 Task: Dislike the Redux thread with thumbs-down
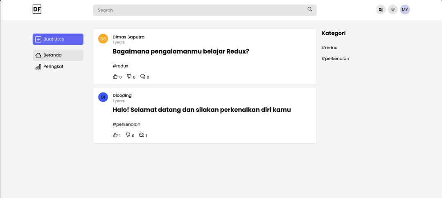[x=129, y=76]
